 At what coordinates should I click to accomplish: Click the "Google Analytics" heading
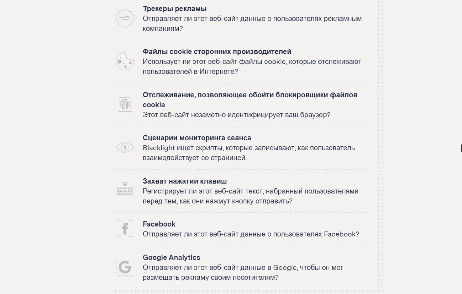coord(171,257)
